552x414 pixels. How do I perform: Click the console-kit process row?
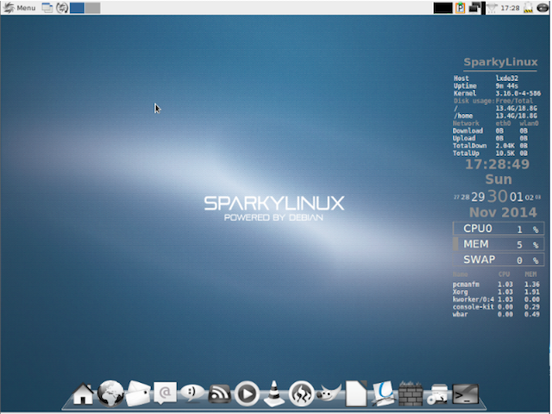[x=496, y=307]
